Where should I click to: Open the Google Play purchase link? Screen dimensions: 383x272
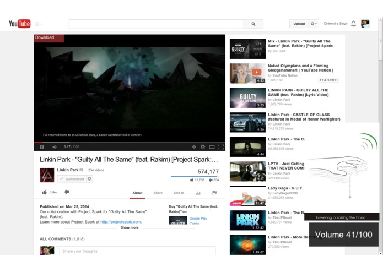tap(198, 219)
